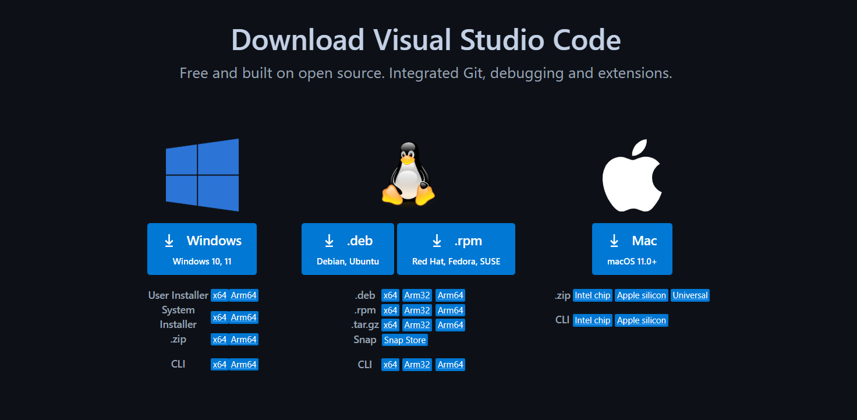
Task: Get the Linux CLI x64 build
Action: [x=390, y=365]
